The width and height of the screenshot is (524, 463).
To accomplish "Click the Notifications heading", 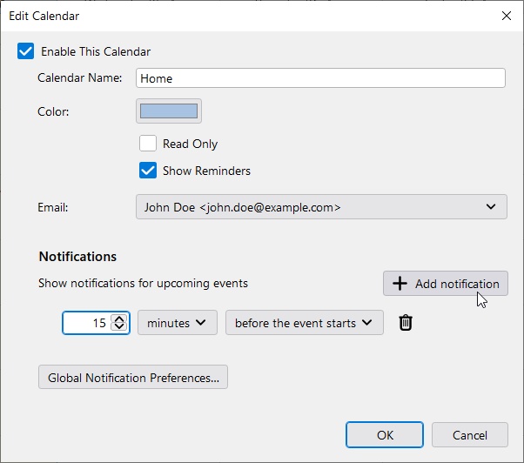I will coord(77,257).
